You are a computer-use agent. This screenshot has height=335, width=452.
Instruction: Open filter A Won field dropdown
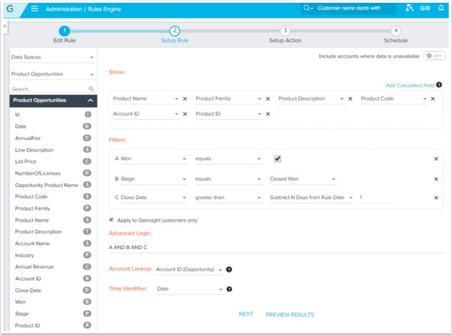[x=154, y=159]
